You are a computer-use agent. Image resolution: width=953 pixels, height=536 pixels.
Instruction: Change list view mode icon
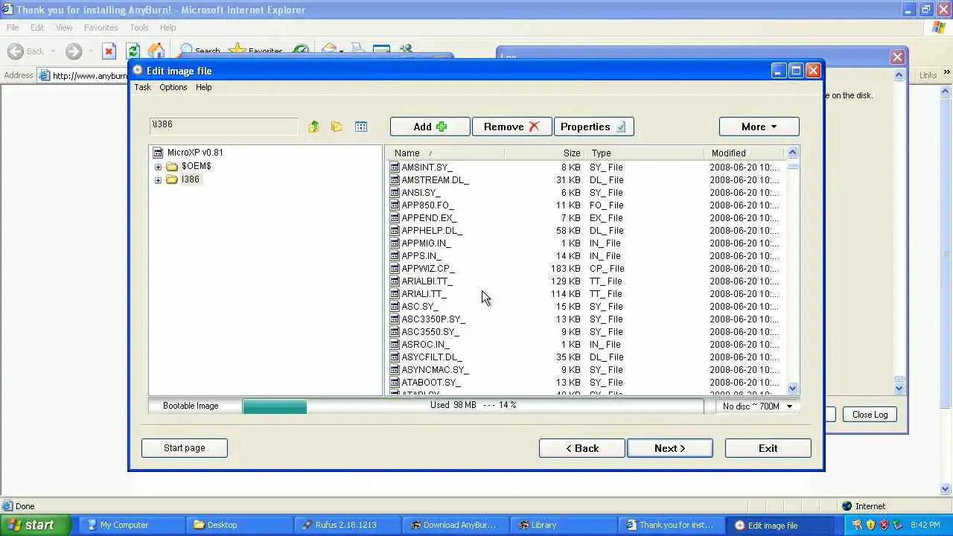click(361, 127)
